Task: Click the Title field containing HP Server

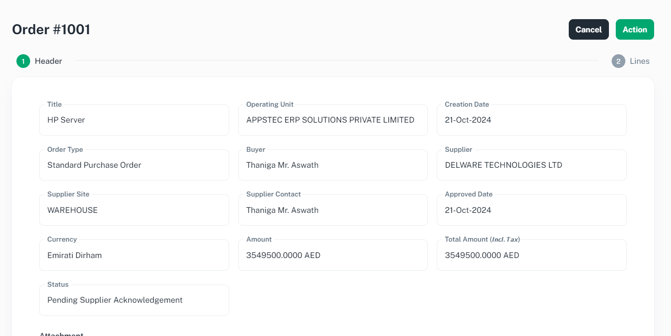Action: pos(134,120)
